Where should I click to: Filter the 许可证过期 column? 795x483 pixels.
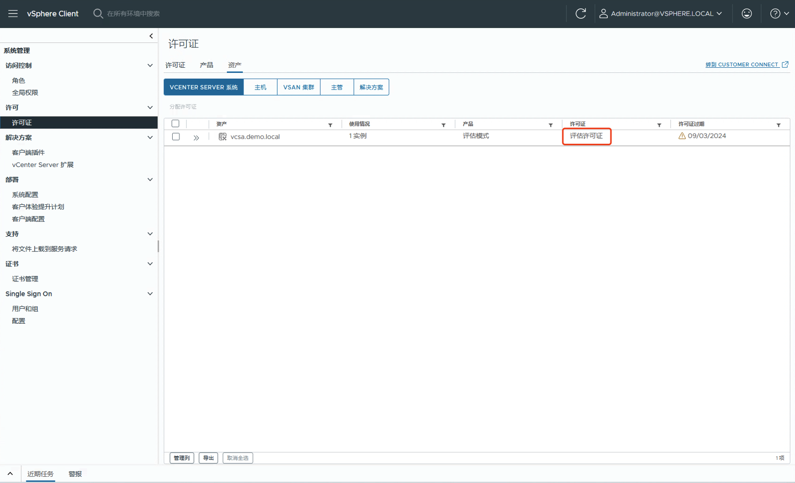pos(778,125)
